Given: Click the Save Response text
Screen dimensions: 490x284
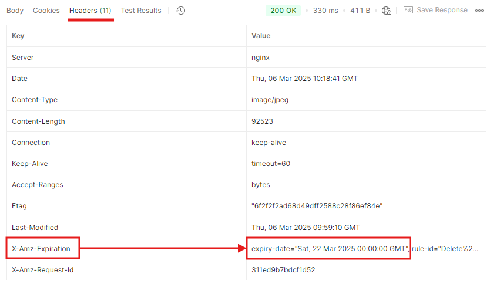Looking at the screenshot, I should coord(442,11).
